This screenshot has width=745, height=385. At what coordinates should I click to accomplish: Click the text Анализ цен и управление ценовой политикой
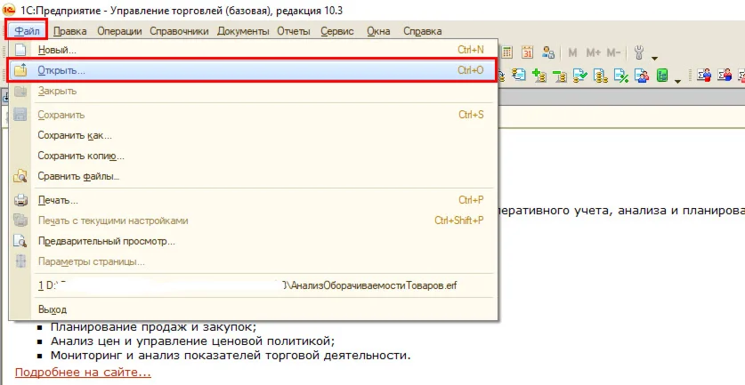click(x=193, y=341)
